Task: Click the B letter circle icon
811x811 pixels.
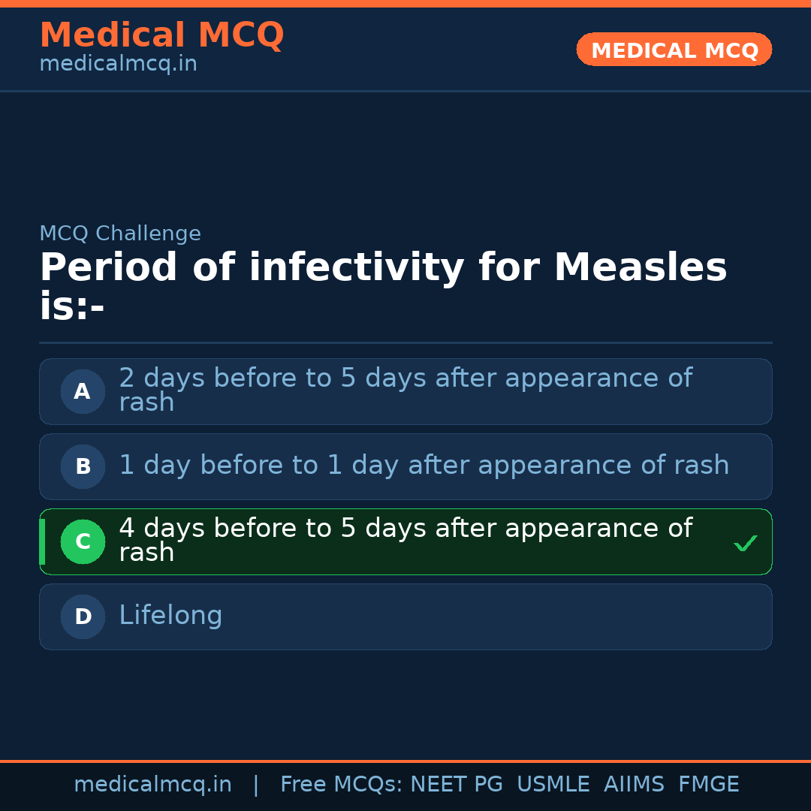Action: (x=83, y=466)
